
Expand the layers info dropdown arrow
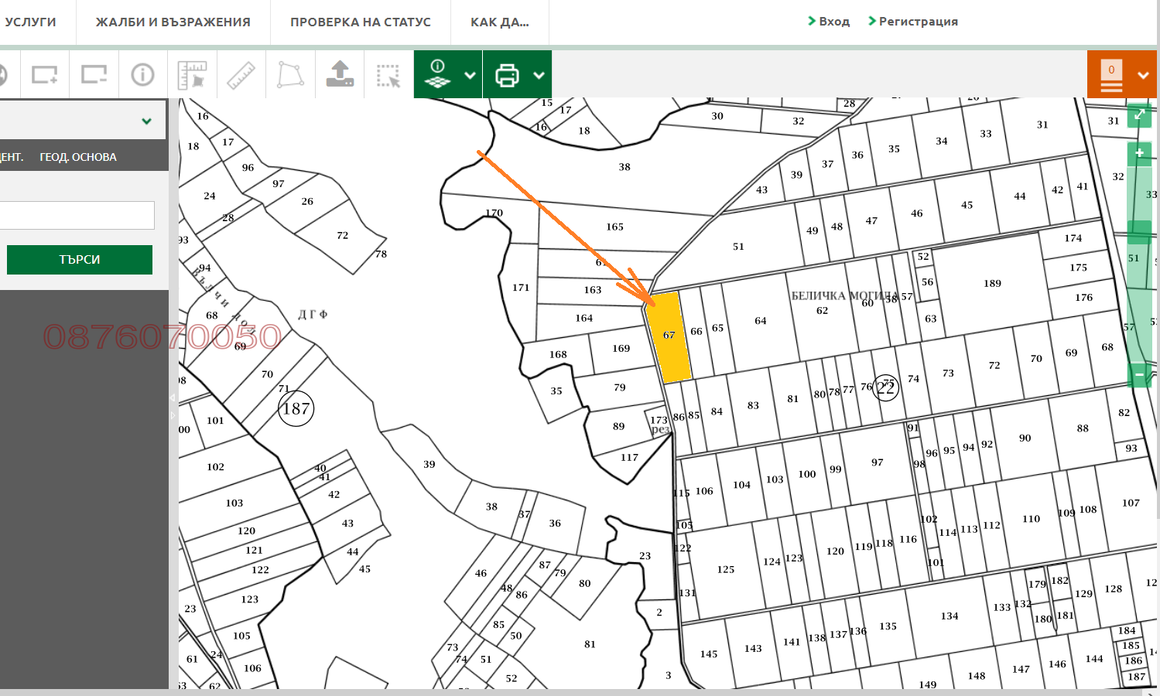click(470, 75)
